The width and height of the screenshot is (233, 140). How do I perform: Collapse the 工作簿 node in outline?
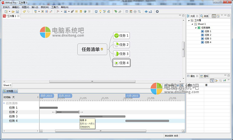(x=189, y=20)
